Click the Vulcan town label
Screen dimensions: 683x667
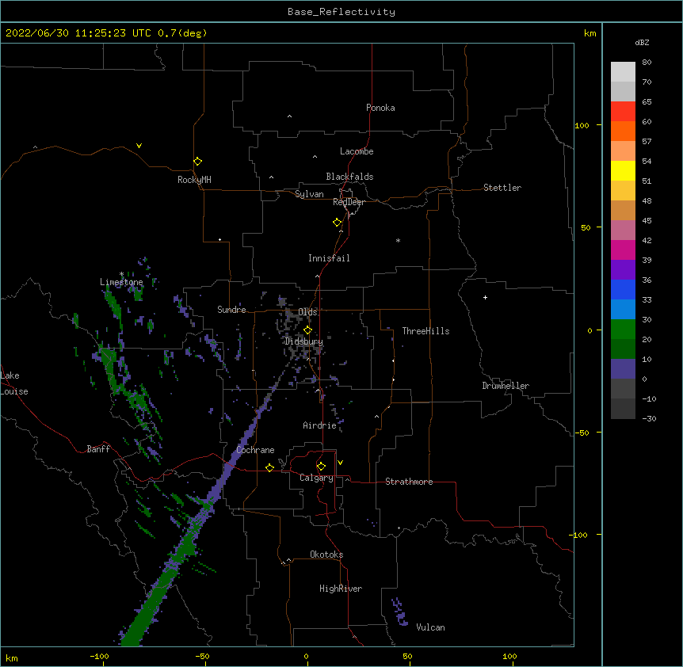(430, 627)
